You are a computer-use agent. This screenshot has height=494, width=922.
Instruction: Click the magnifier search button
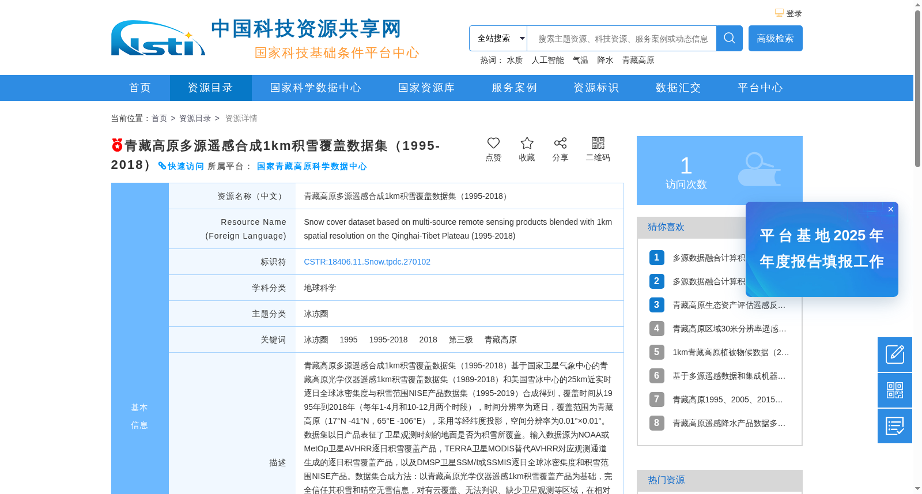click(729, 38)
